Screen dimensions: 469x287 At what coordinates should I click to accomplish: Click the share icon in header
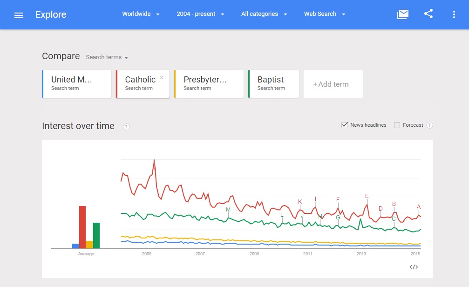point(428,14)
